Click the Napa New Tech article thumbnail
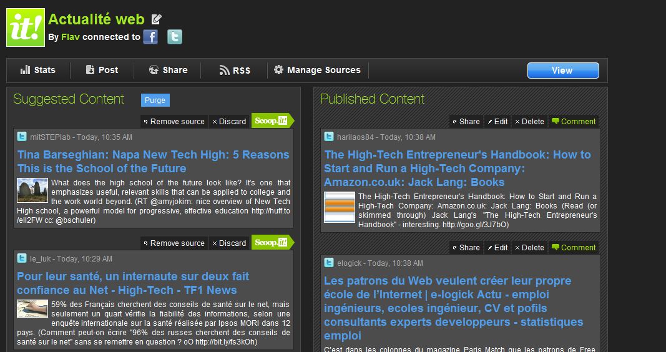Viewport: 666px width, 352px height. (x=32, y=190)
